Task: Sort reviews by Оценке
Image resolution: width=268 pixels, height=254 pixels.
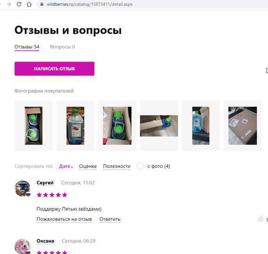Action: tap(88, 166)
